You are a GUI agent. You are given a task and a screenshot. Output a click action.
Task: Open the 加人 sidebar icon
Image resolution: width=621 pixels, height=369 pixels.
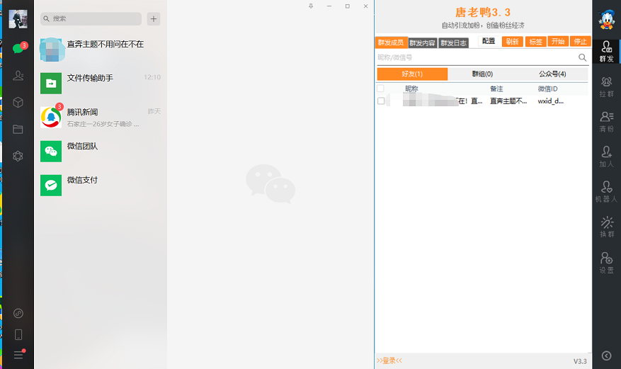click(606, 157)
